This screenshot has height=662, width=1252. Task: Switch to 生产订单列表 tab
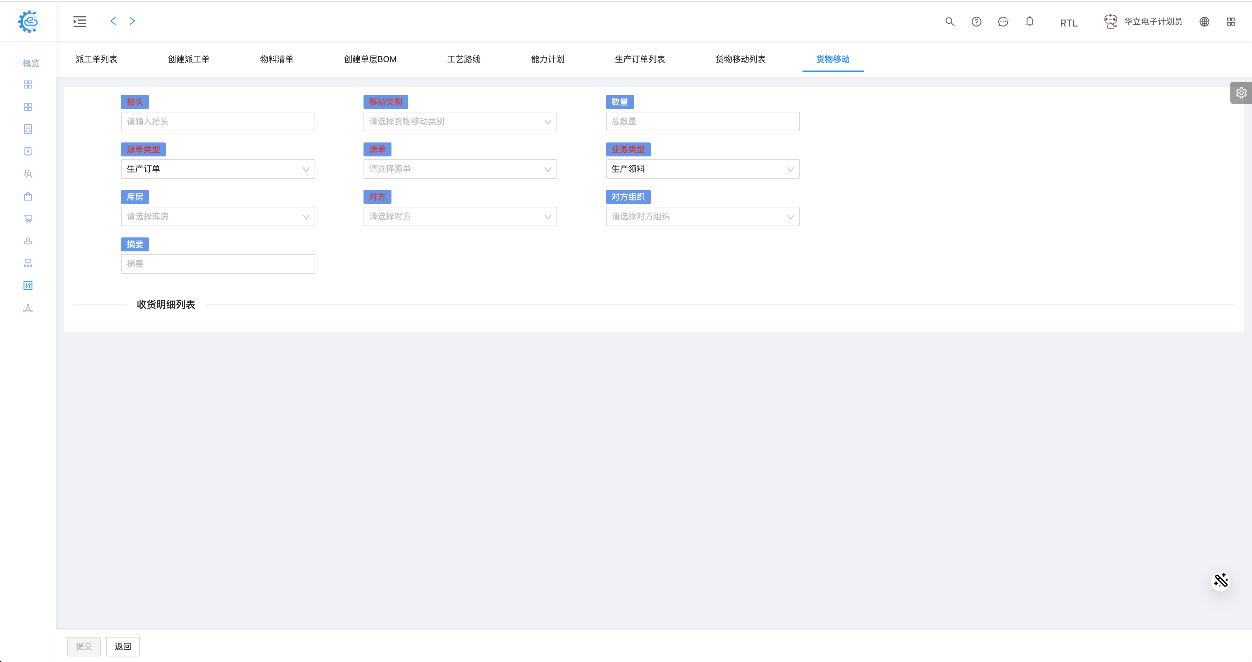640,59
